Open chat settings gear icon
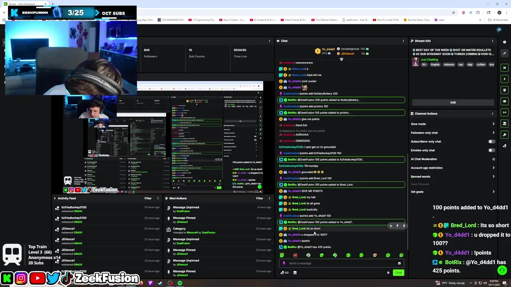The image size is (511, 287). pyautogui.click(x=388, y=273)
